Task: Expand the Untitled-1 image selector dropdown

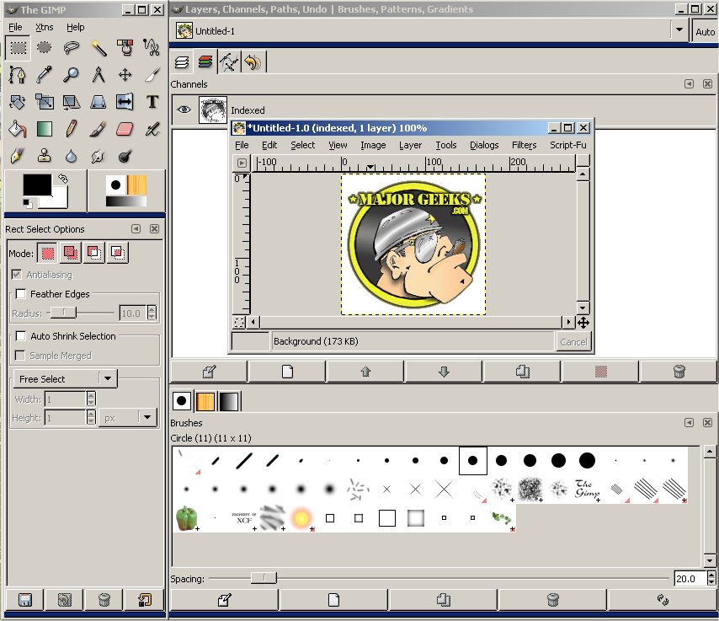Action: [x=679, y=30]
